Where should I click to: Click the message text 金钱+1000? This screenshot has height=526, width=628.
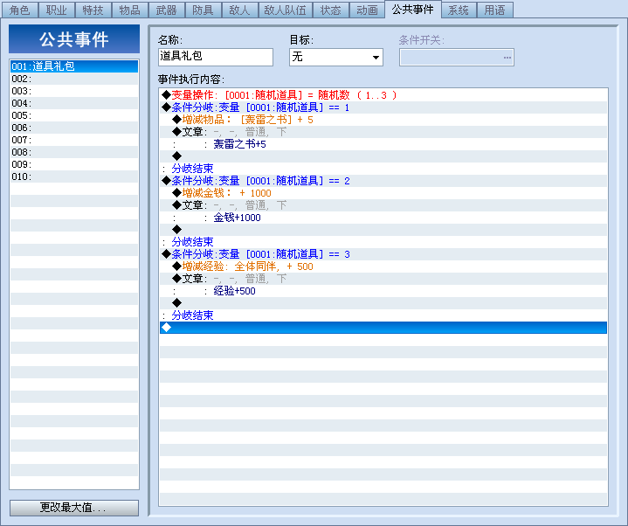tap(237, 218)
